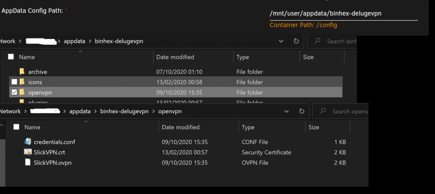Click search magnifier in openvpn window
This screenshot has height=194, width=435.
point(323,111)
